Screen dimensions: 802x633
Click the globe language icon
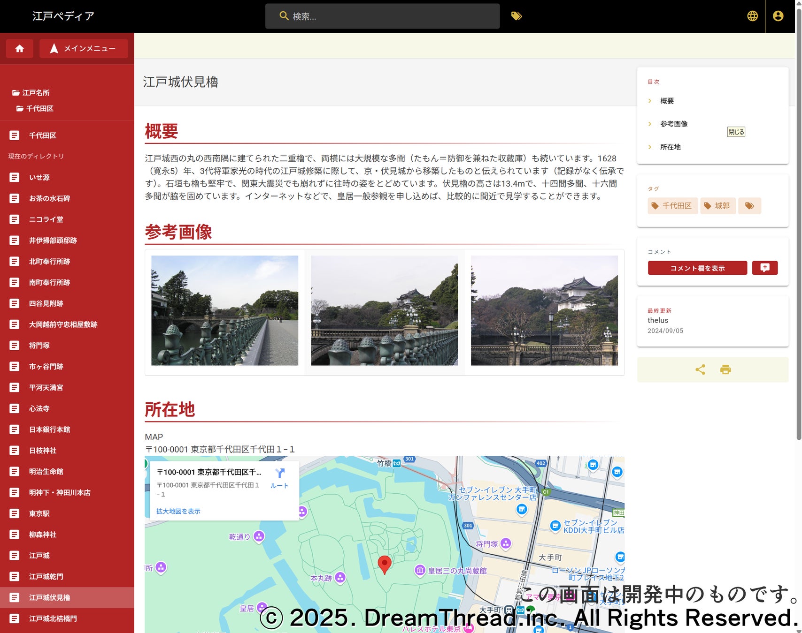[752, 16]
